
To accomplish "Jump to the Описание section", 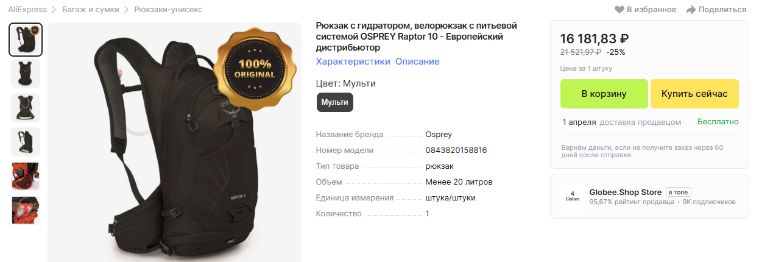I will pos(417,62).
